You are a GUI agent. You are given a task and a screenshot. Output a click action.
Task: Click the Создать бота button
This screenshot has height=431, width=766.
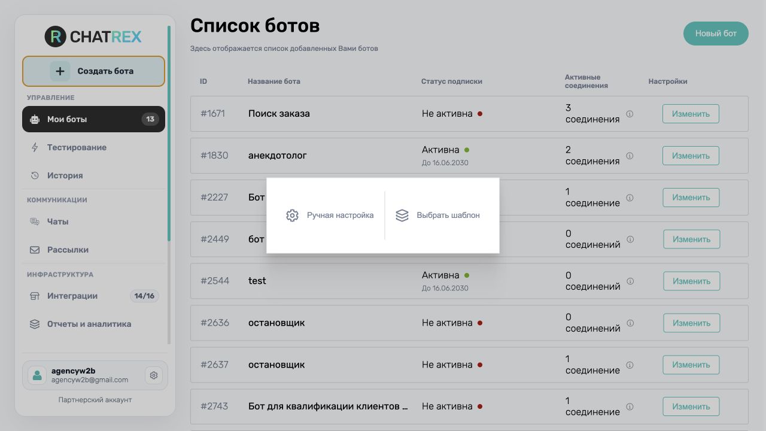[x=93, y=71]
